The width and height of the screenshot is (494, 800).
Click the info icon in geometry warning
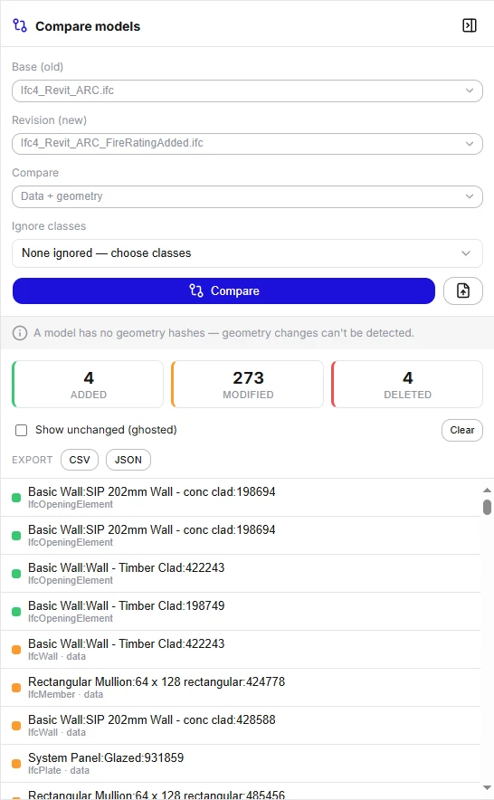20,333
